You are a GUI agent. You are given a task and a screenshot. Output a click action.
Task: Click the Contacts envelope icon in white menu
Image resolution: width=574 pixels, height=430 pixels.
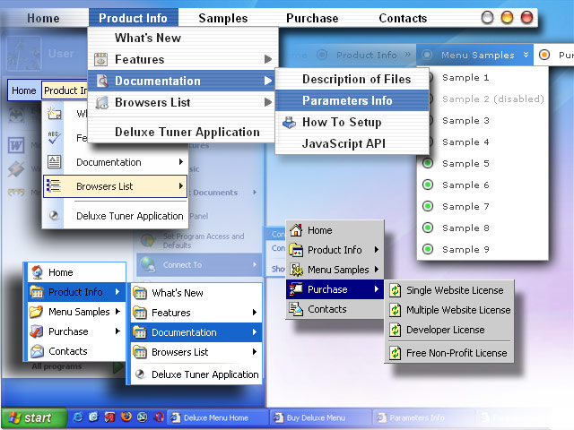38,351
